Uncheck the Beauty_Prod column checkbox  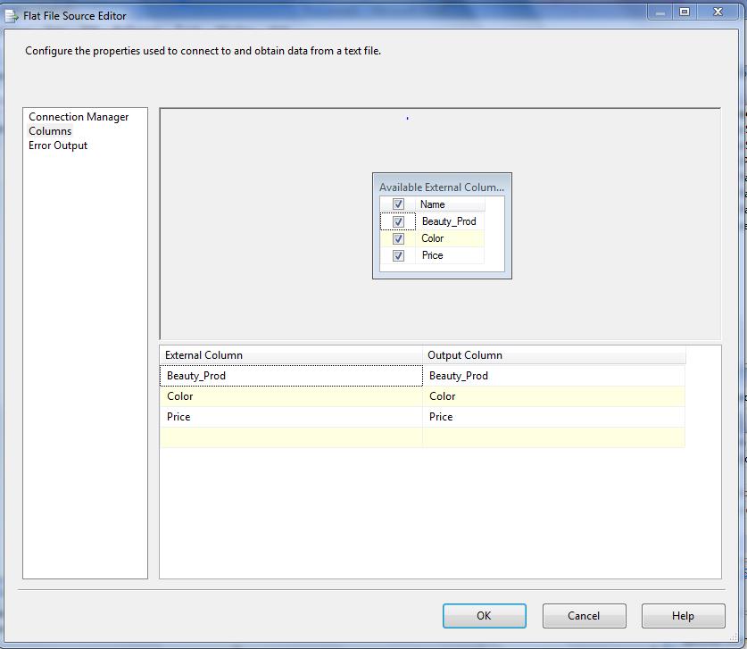[x=398, y=221]
